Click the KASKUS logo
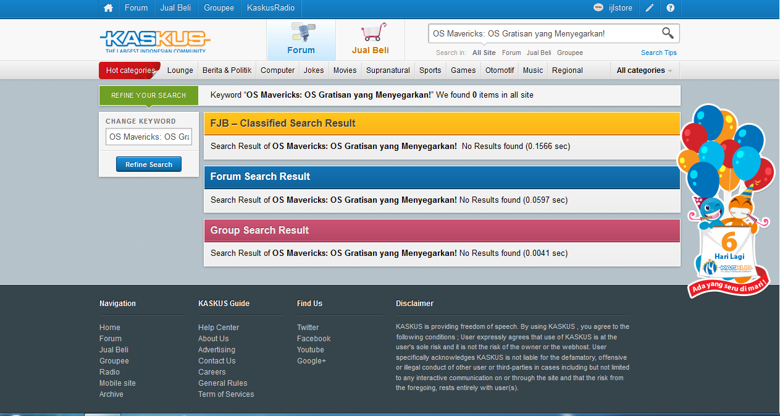This screenshot has height=416, width=780. click(154, 41)
